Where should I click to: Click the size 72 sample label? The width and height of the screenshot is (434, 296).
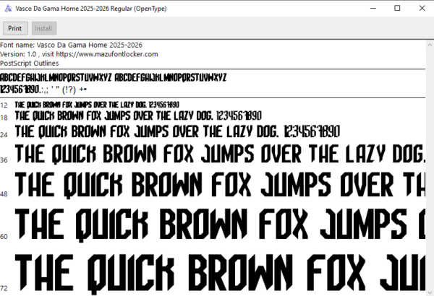pos(4,288)
